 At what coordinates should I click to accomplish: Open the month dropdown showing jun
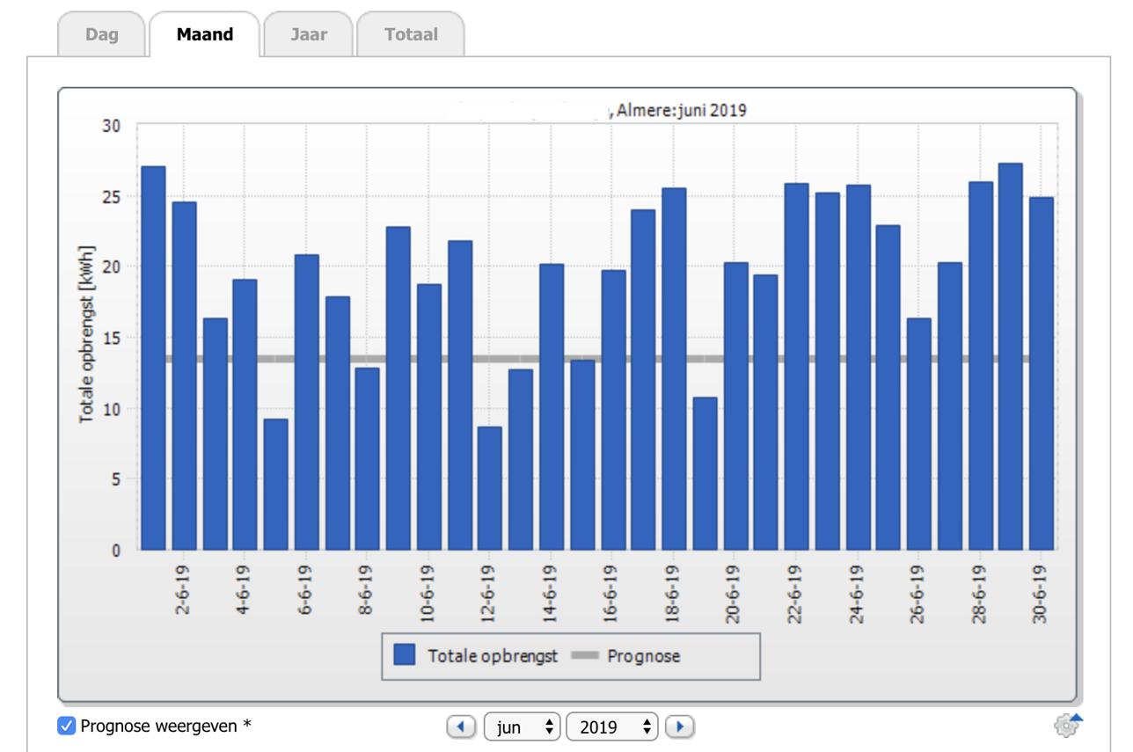click(x=523, y=726)
